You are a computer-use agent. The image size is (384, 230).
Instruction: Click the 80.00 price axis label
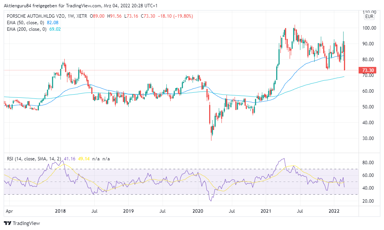[368, 60]
